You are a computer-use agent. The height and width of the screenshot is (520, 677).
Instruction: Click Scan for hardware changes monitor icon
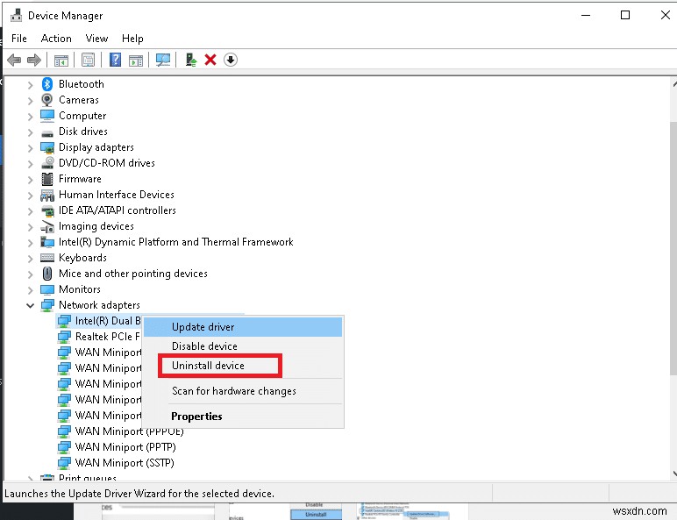(163, 60)
